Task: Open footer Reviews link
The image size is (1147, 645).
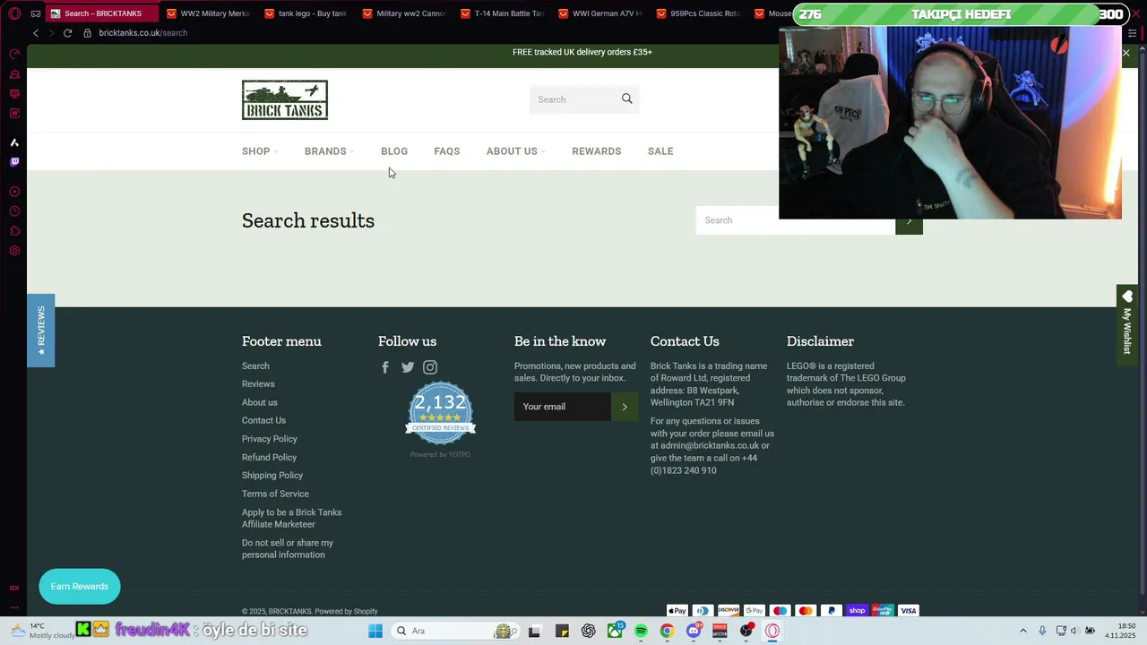Action: coord(258,384)
